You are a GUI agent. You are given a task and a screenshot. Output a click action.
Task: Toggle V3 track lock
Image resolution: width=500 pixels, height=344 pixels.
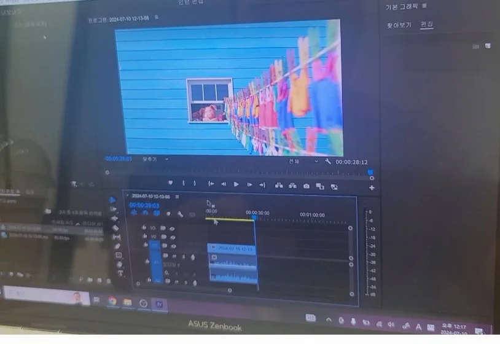[x=144, y=227]
